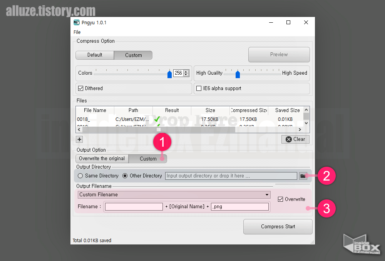Open the folder browse icon for output directory
385x261 pixels.
pyautogui.click(x=303, y=176)
